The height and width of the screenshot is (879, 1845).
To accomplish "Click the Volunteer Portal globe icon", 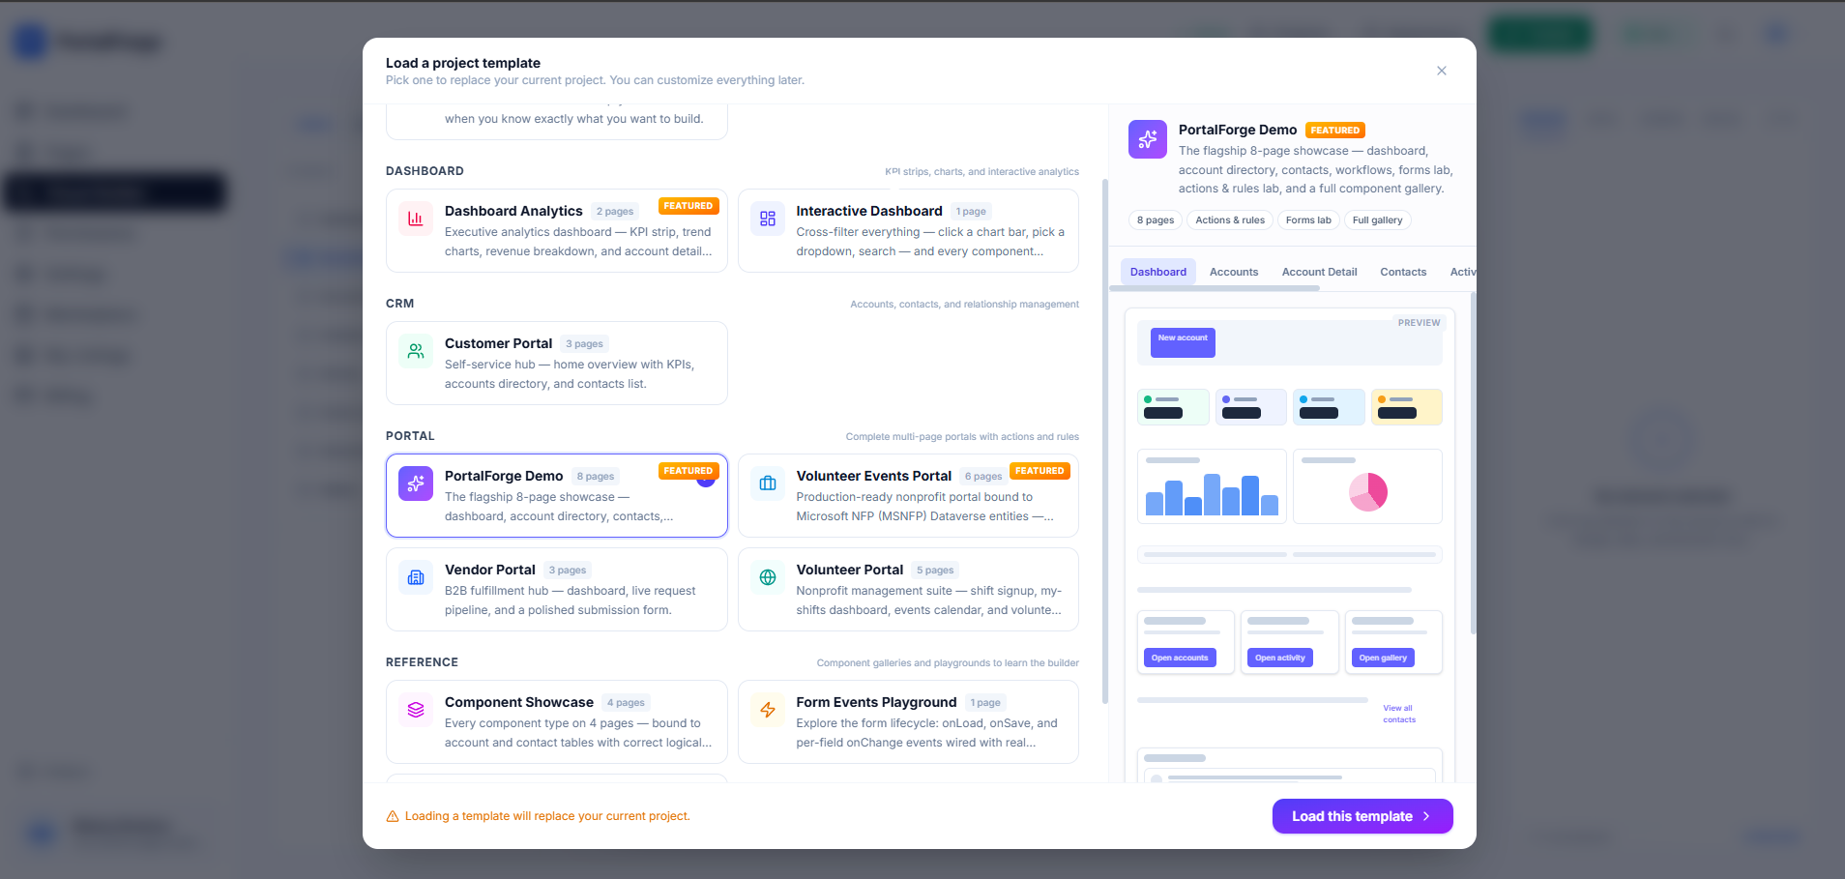I will pos(767,577).
